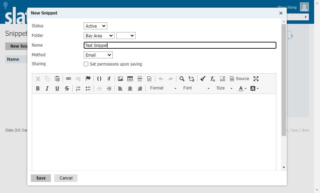The width and height of the screenshot is (320, 193).
Task: Center align the text
Action: point(130,88)
